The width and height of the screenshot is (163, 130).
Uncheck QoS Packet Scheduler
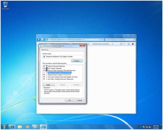pyautogui.click(x=44, y=68)
